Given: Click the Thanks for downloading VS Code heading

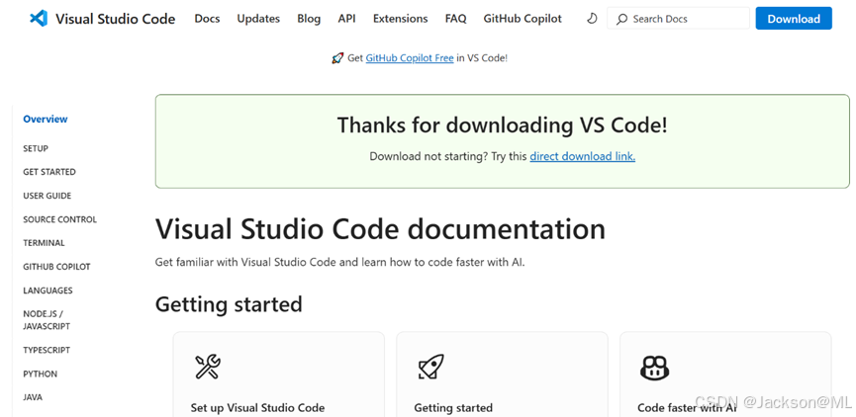Looking at the screenshot, I should pyautogui.click(x=503, y=125).
